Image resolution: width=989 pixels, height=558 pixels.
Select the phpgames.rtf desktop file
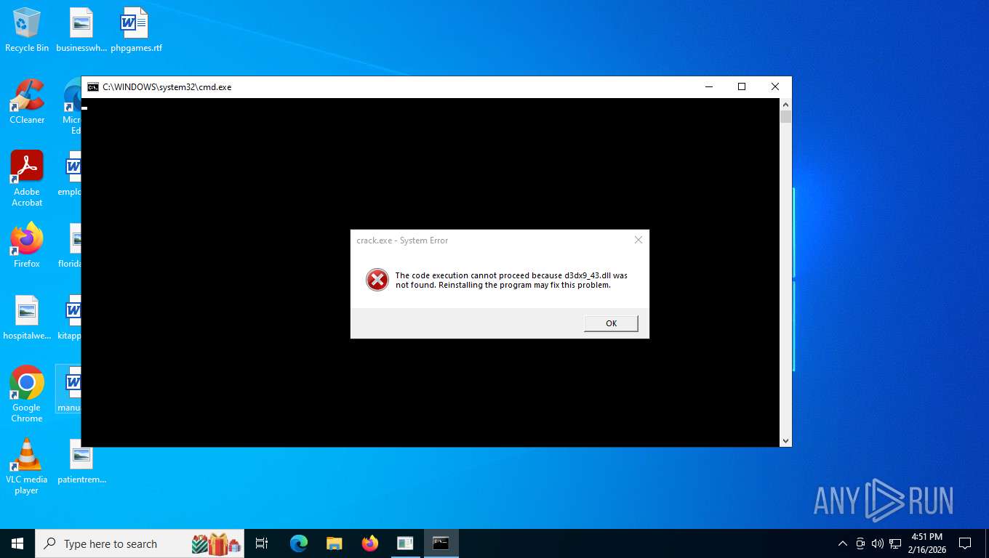(136, 31)
